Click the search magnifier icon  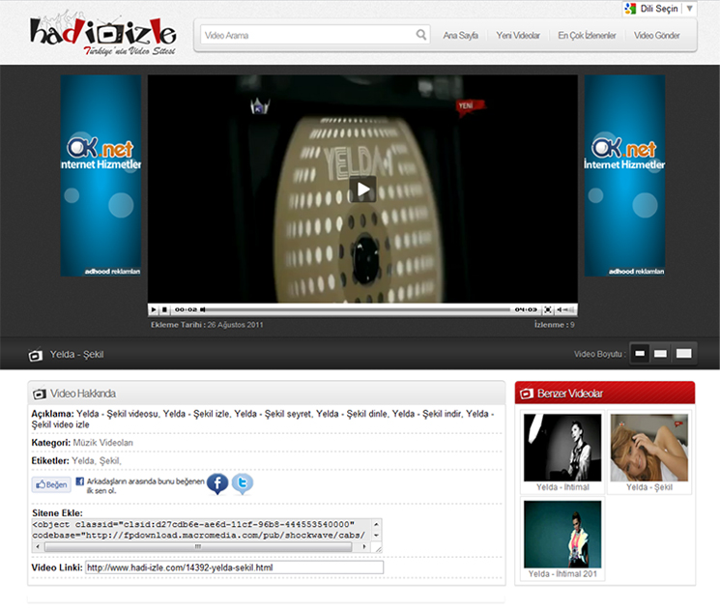(421, 35)
